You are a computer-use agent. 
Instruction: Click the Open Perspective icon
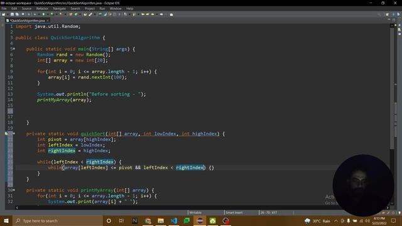[x=387, y=14]
